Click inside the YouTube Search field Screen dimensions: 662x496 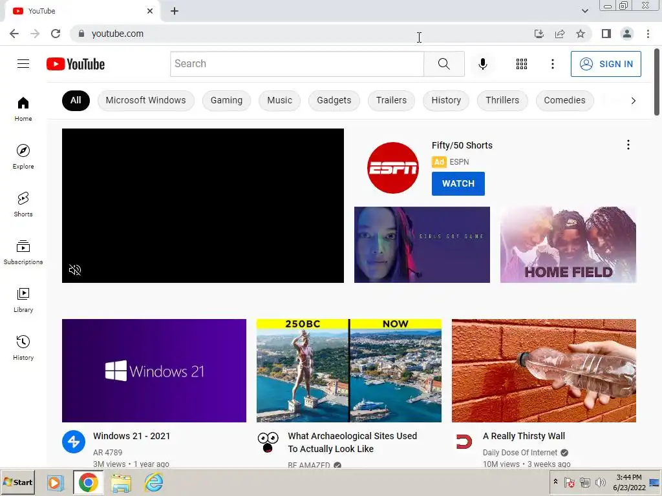tap(297, 64)
